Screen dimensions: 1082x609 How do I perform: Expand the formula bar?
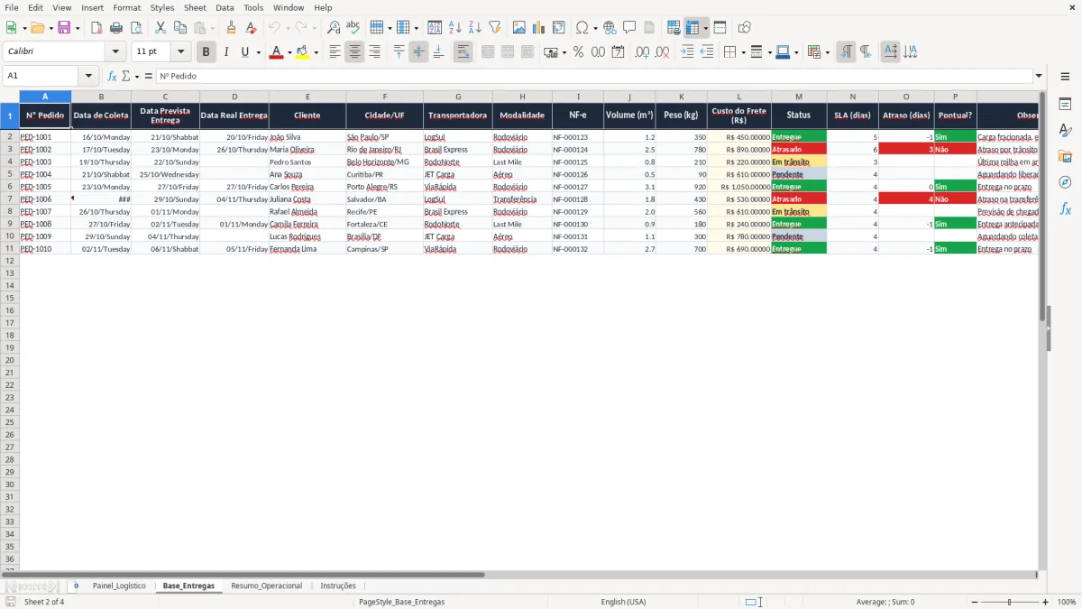pos(1039,77)
